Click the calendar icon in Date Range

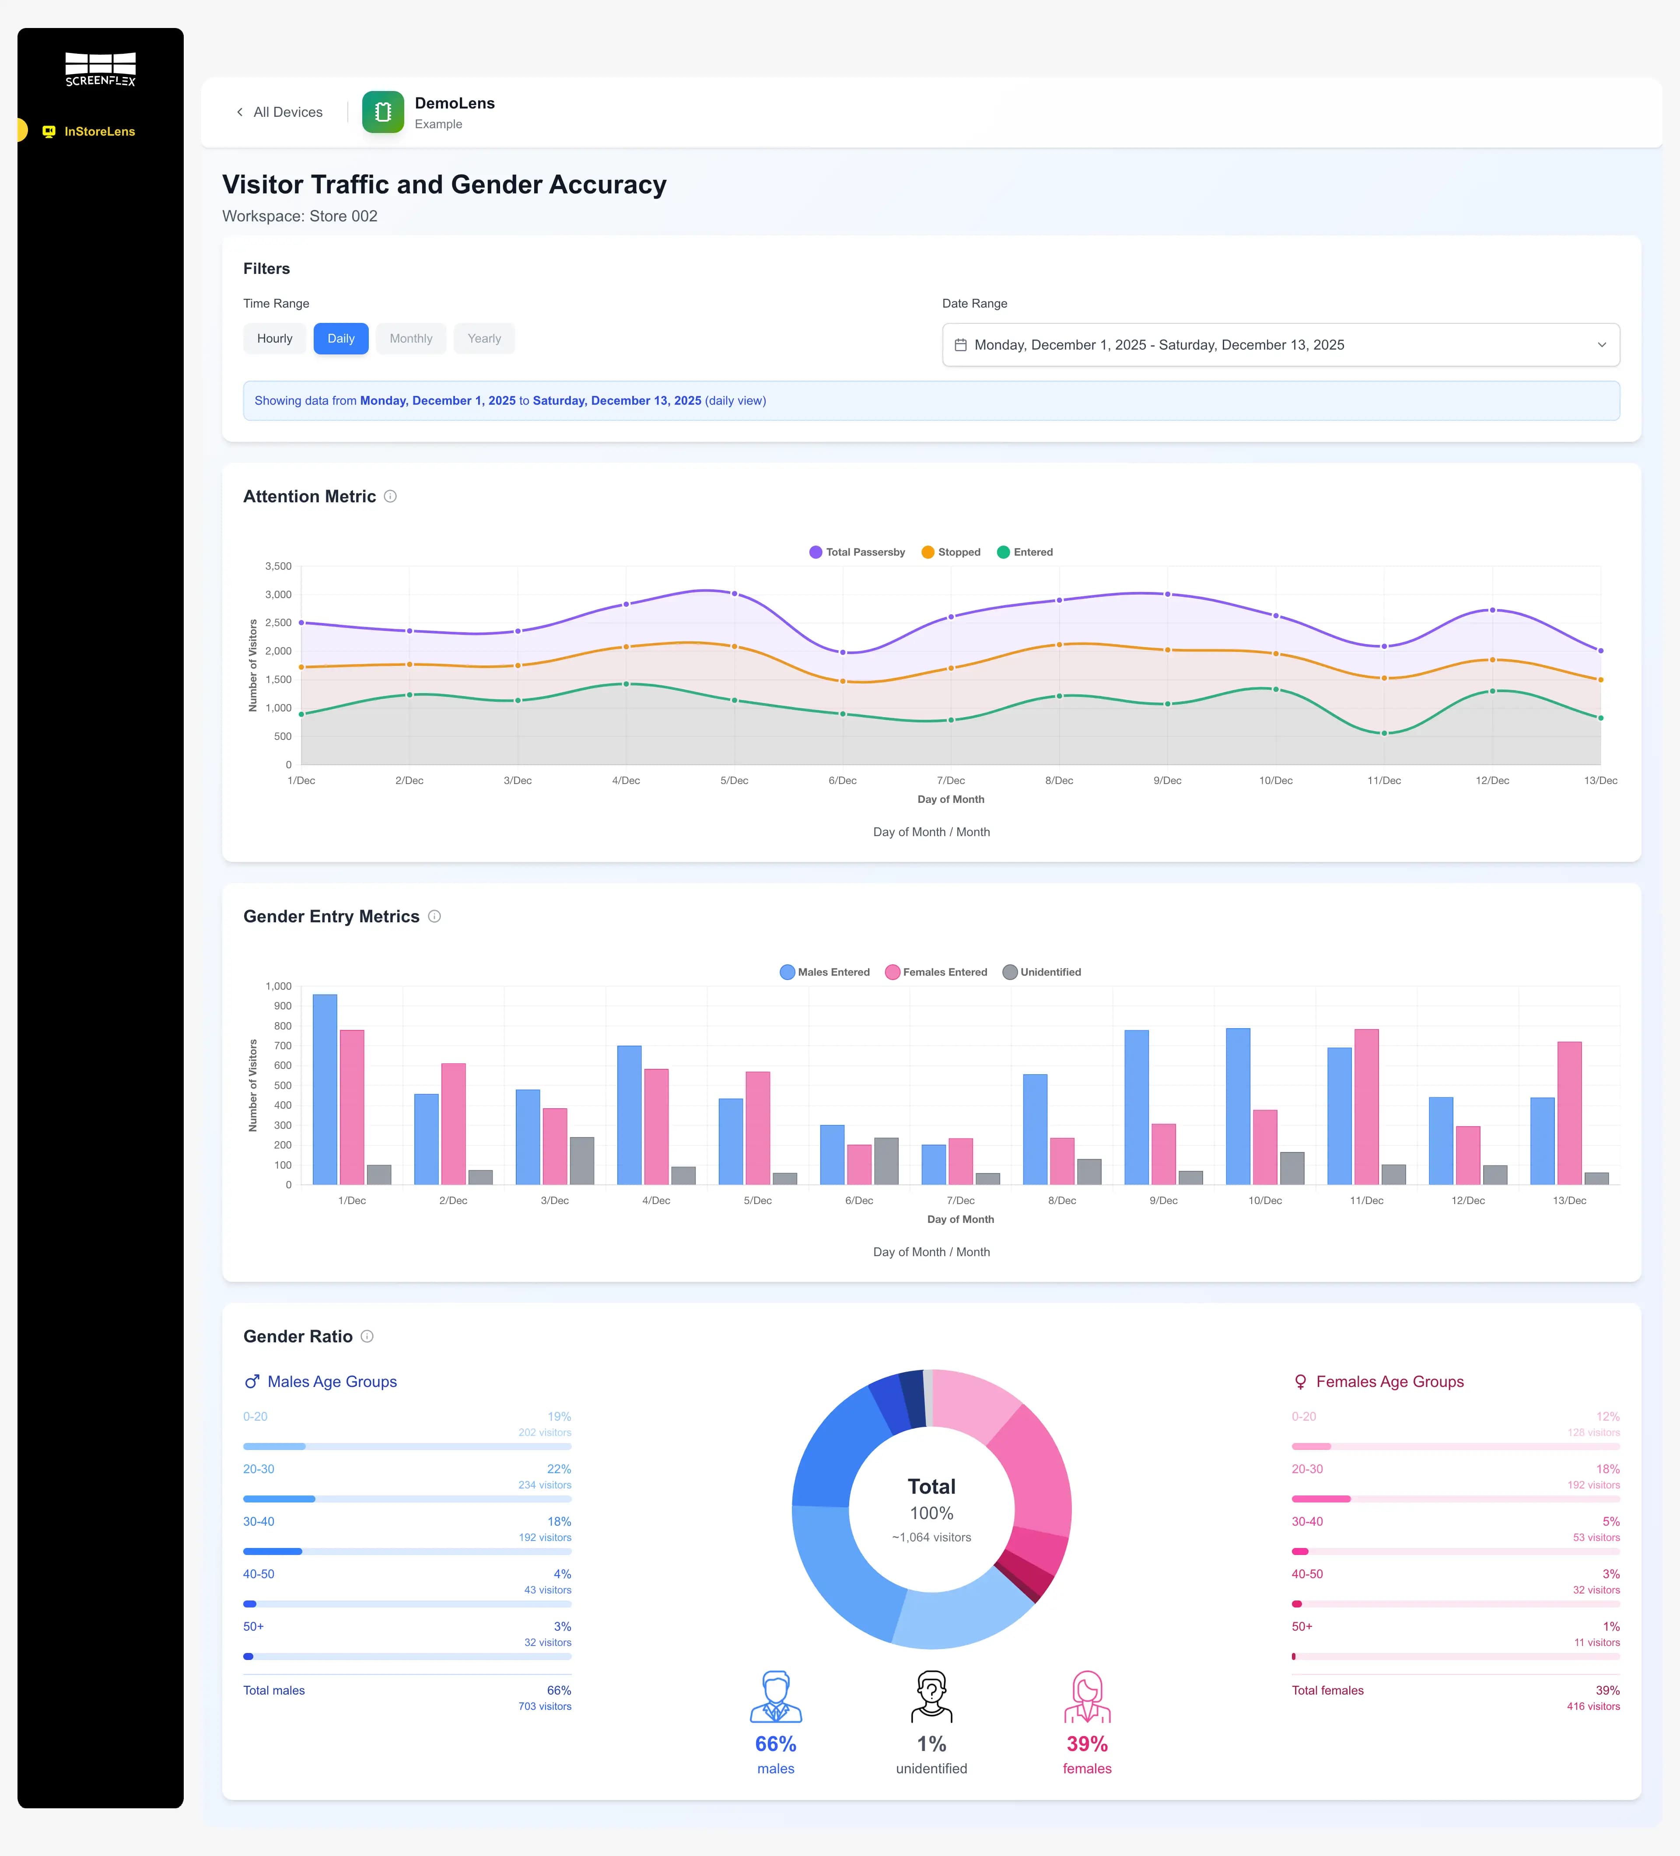coord(961,344)
